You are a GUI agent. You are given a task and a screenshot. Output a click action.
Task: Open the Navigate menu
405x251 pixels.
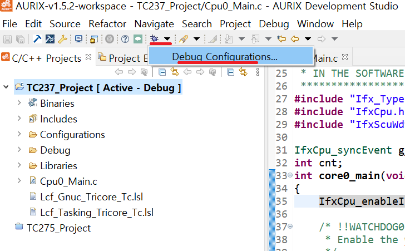[154, 24]
